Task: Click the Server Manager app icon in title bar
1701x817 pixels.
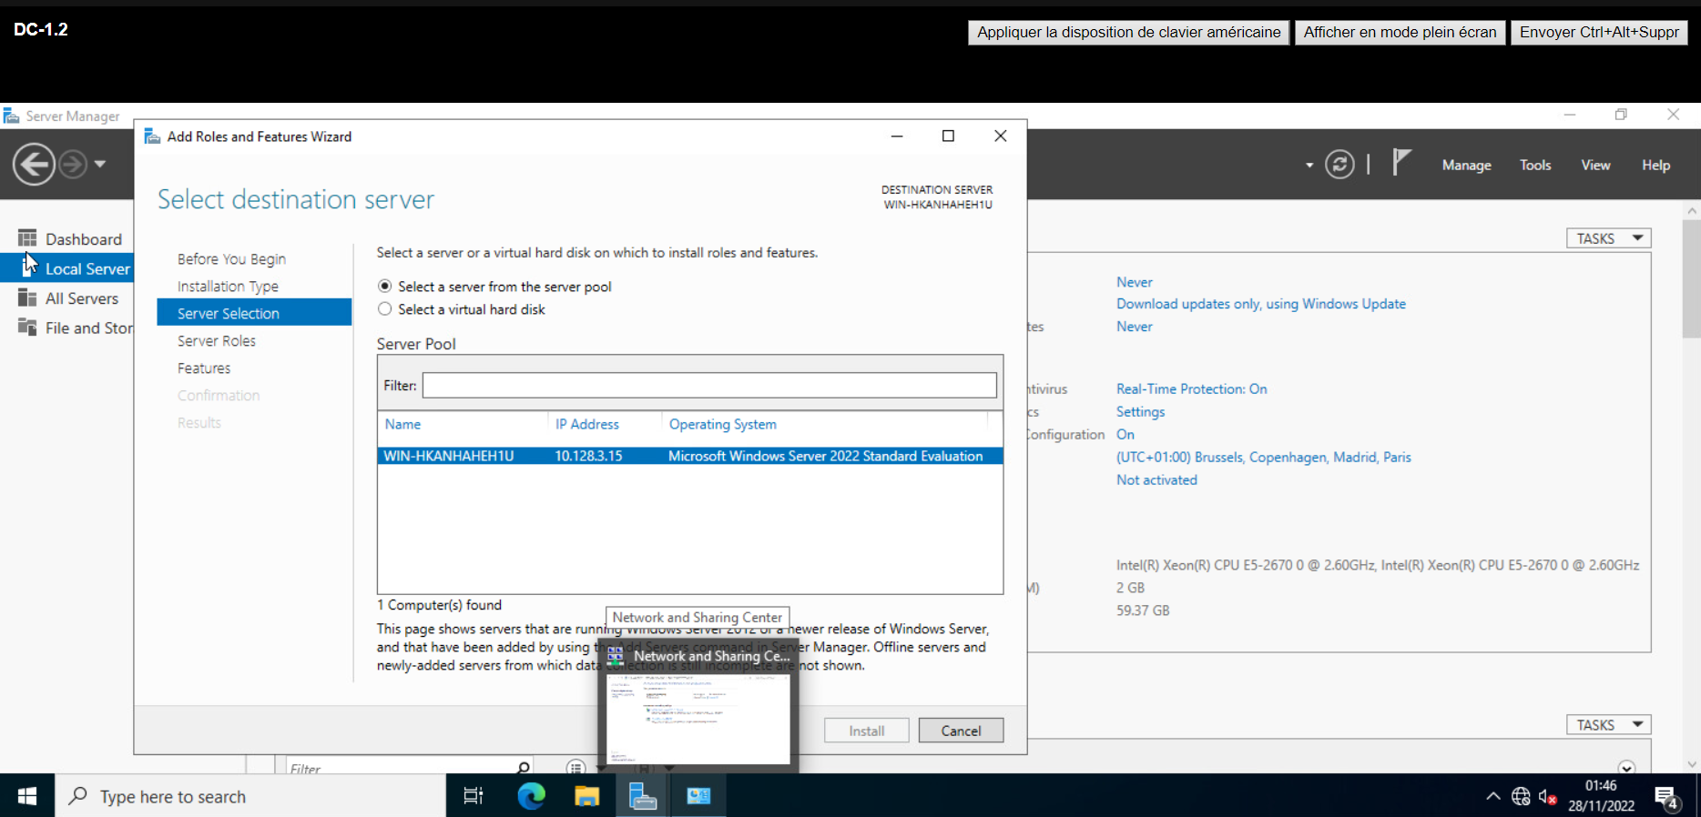Action: click(11, 116)
